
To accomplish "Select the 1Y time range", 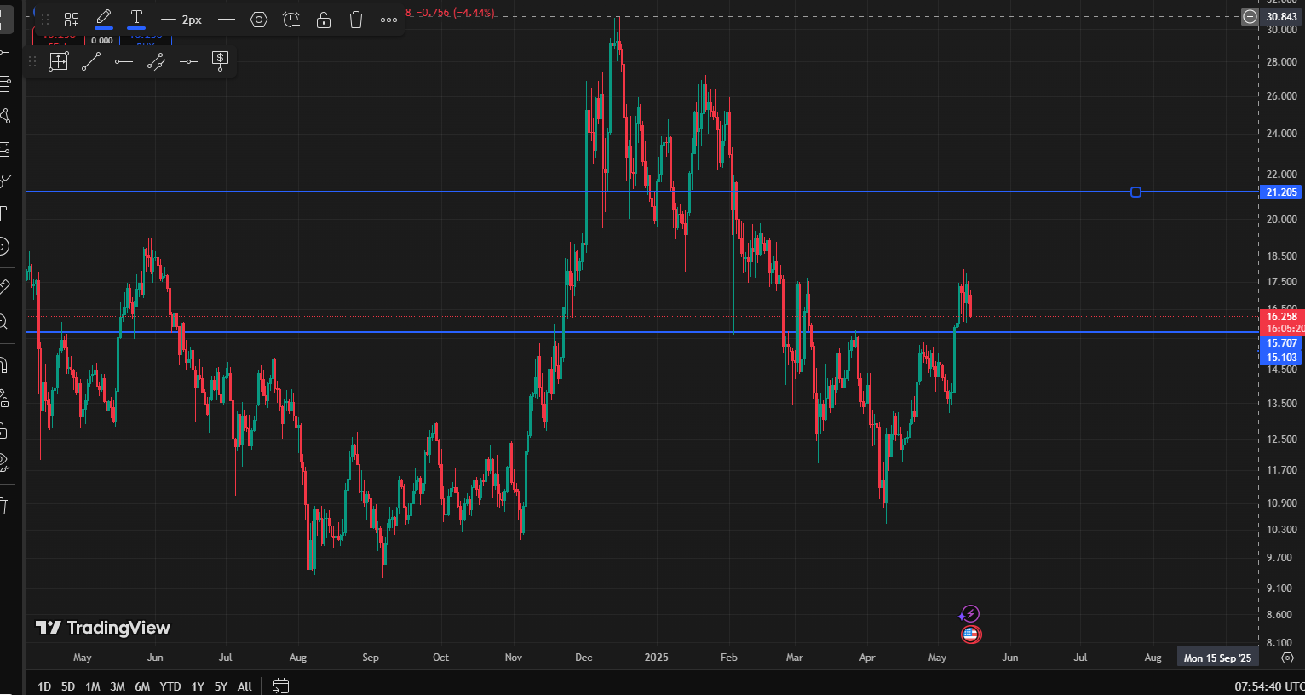I will (198, 686).
